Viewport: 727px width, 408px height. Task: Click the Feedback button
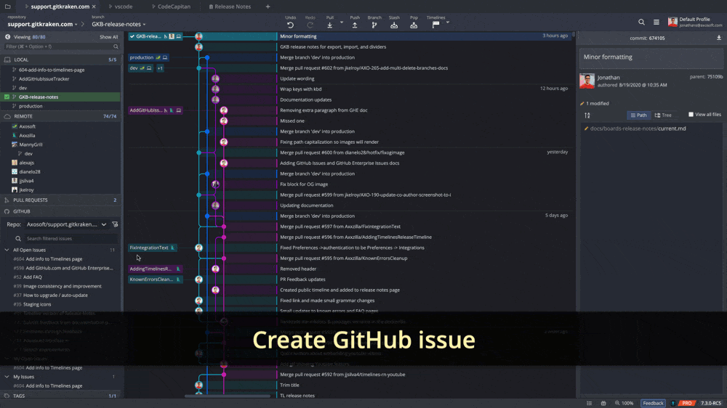pos(653,404)
